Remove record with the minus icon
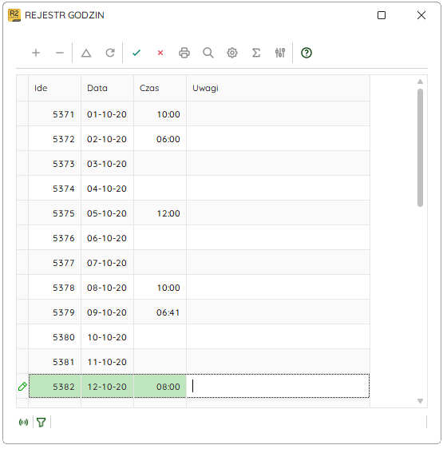Viewport: 443px width, 449px height. [60, 53]
